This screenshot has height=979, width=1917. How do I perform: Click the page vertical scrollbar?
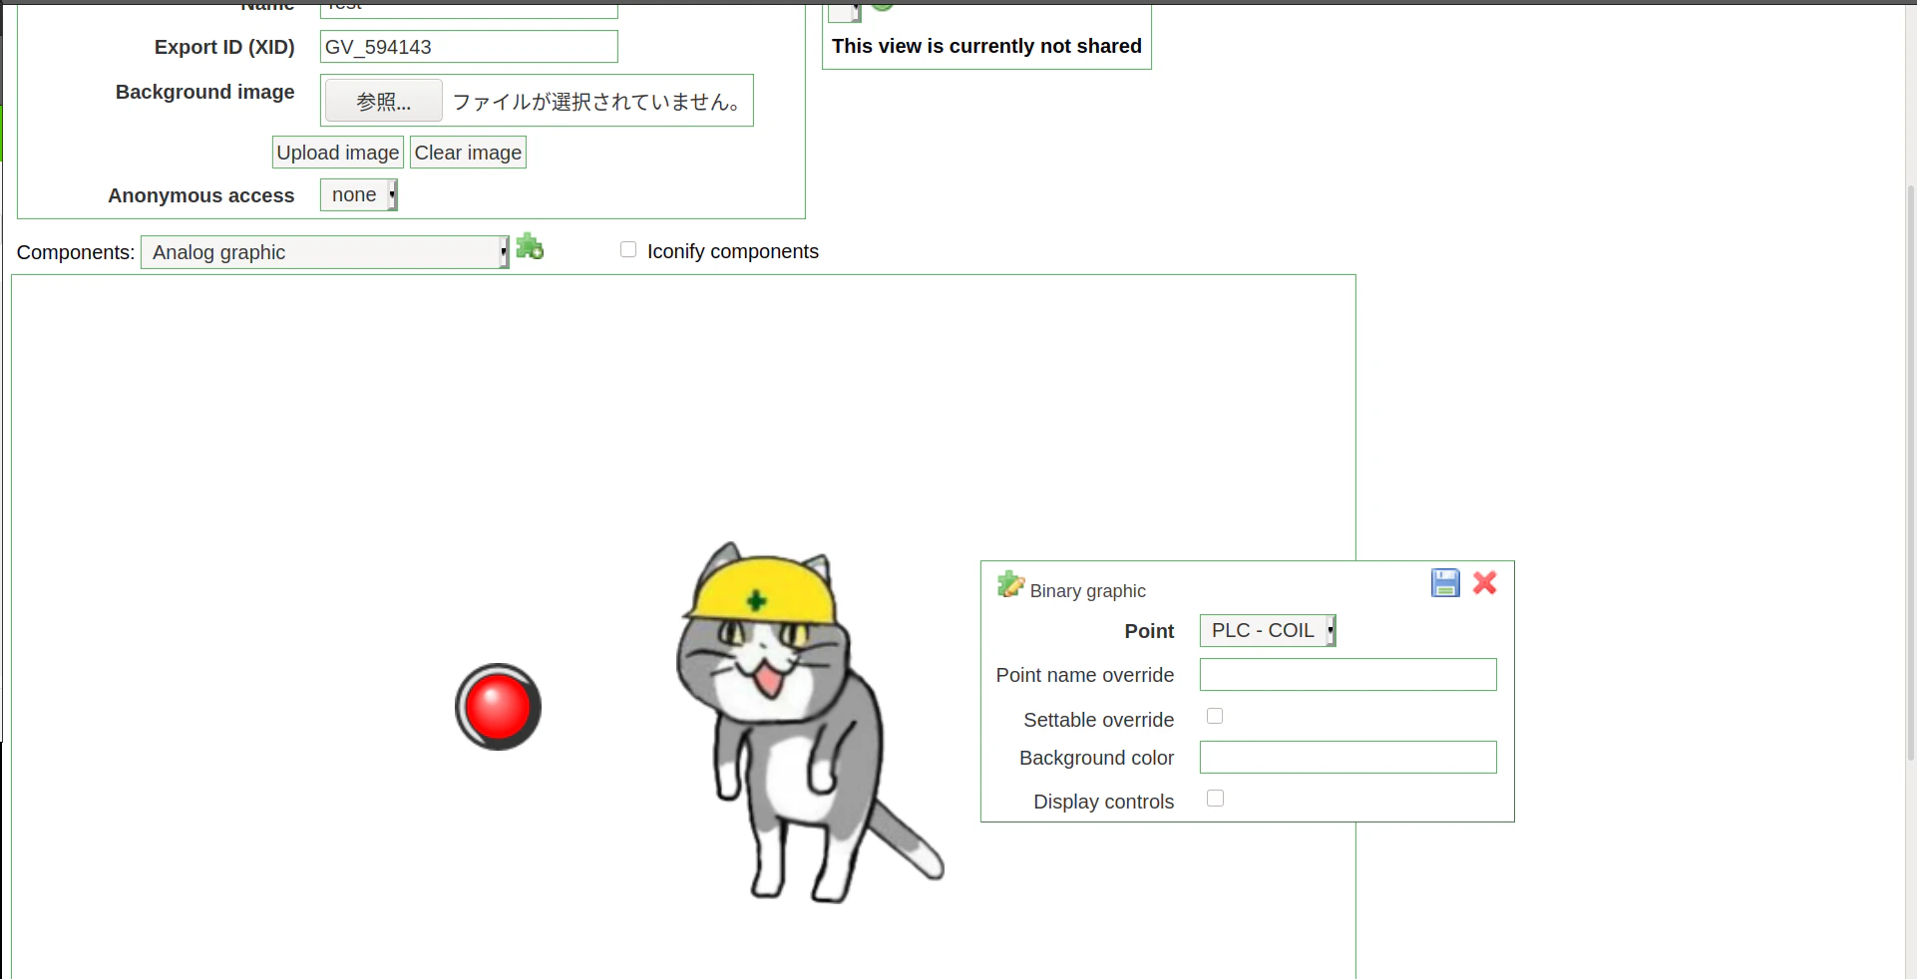coord(1911,474)
